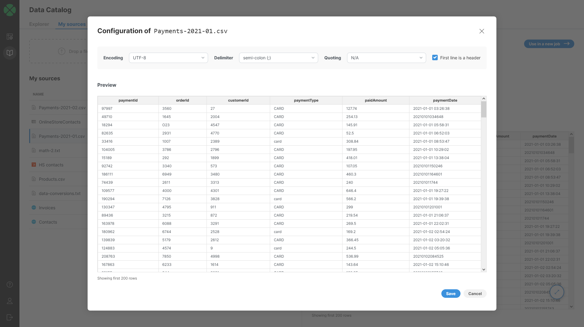This screenshot has height=327, width=584.
Task: Click blue icon beside Invoices
Action: point(34,207)
